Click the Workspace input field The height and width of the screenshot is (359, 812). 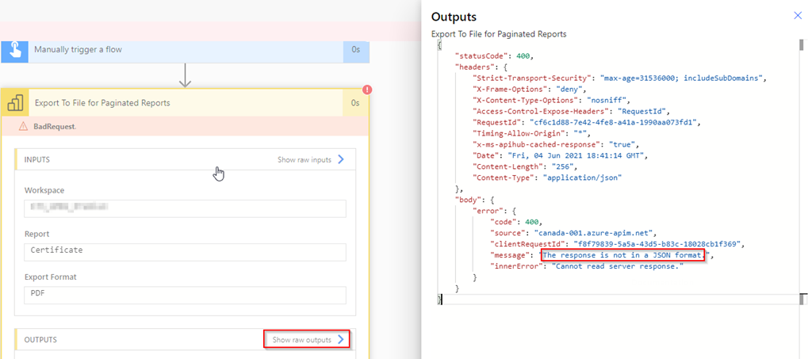186,208
